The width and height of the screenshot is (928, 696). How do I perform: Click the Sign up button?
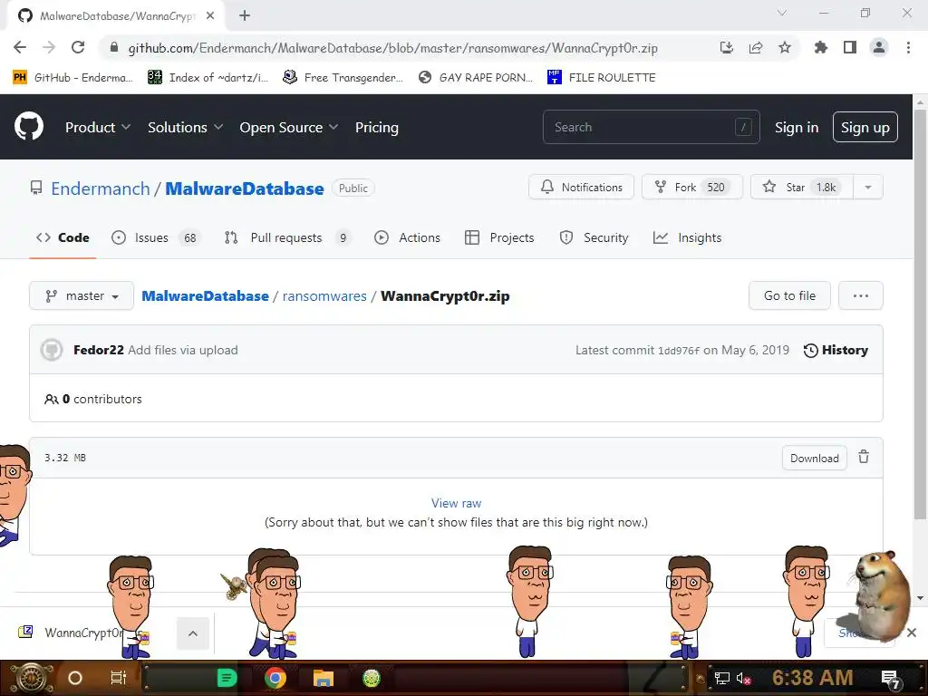(865, 127)
